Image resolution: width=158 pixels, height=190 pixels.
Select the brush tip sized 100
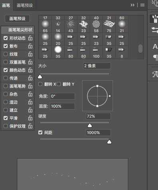pyautogui.click(x=96, y=52)
